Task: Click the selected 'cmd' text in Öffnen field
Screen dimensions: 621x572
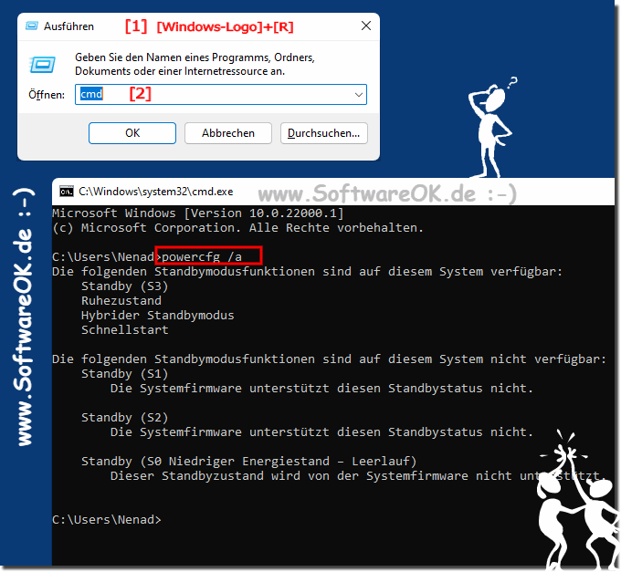Action: click(91, 94)
